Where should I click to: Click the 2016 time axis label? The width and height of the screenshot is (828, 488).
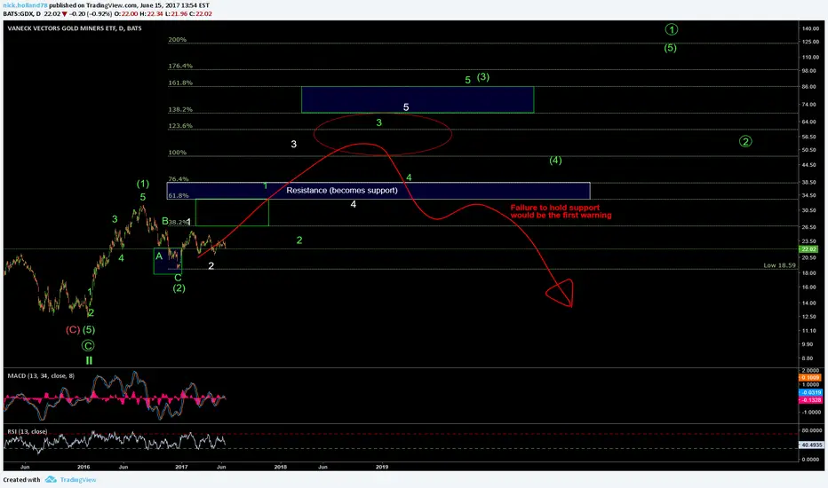click(x=84, y=467)
